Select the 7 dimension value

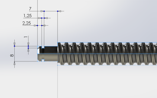coord(30,9)
